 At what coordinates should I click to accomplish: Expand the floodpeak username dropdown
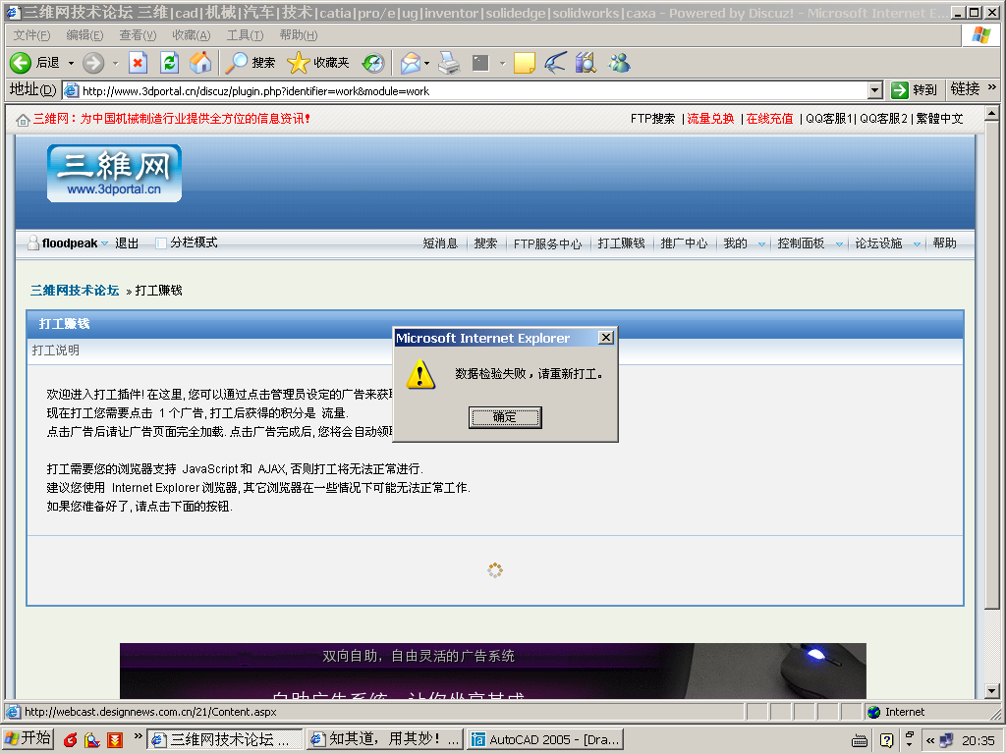pos(104,243)
